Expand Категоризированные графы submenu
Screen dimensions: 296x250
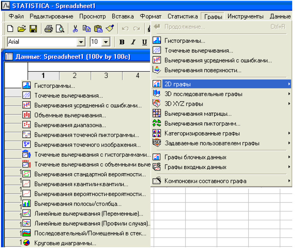point(221,133)
